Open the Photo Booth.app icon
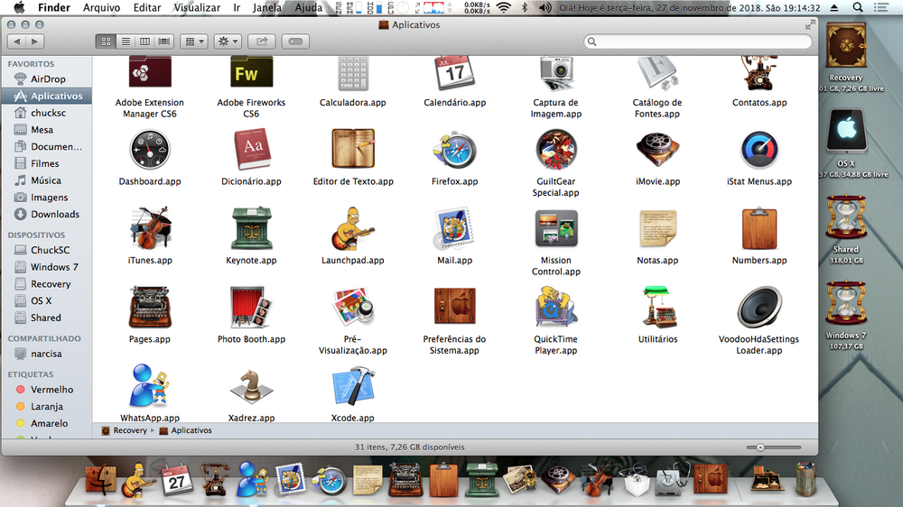903x507 pixels. (251, 309)
